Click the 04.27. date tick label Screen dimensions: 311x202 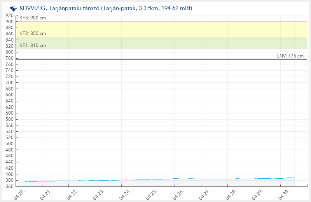click(204, 194)
